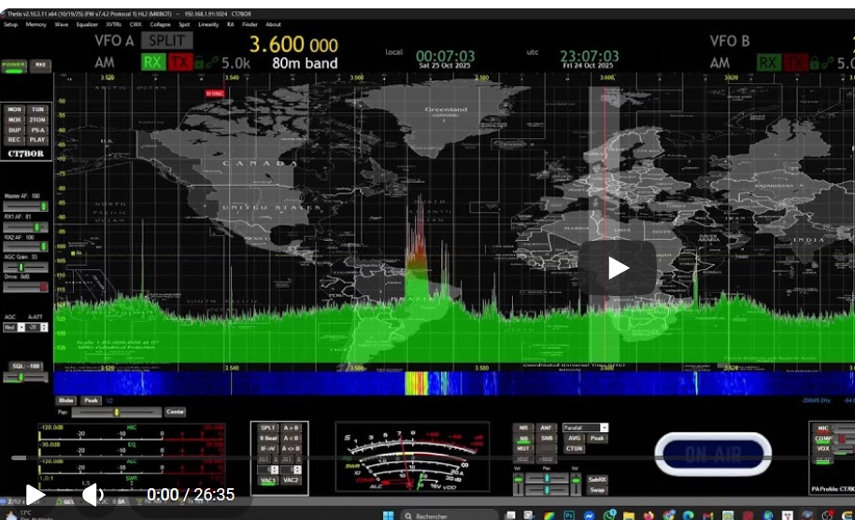Screen dimensions: 855x520
Task: Click the red TX indicator for VFO A
Action: pyautogui.click(x=178, y=63)
